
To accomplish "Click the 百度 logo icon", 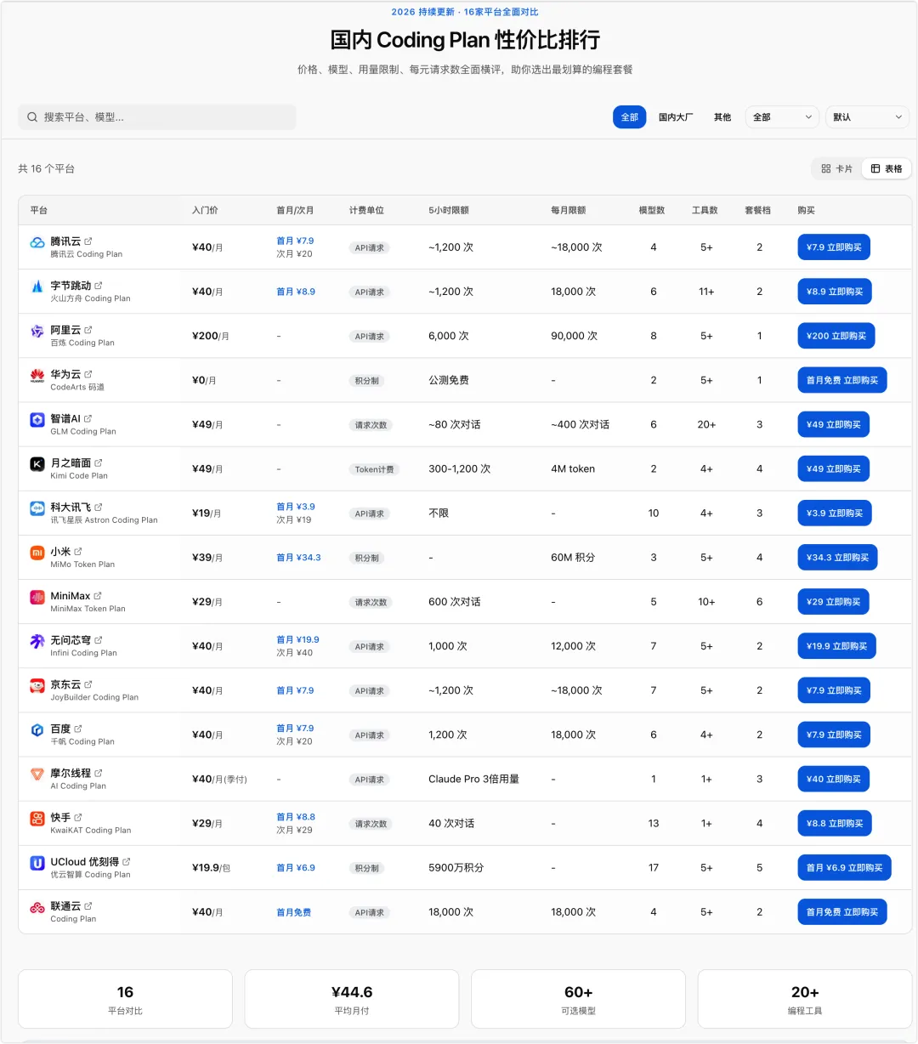I will point(37,729).
